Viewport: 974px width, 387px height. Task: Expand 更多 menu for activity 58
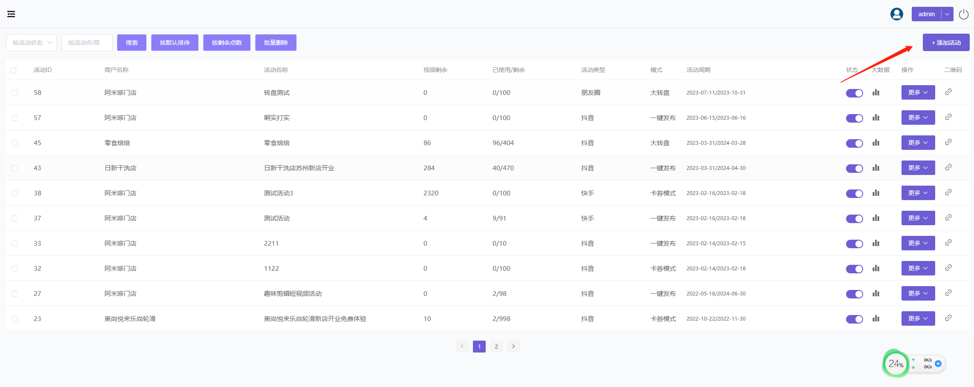(x=918, y=92)
